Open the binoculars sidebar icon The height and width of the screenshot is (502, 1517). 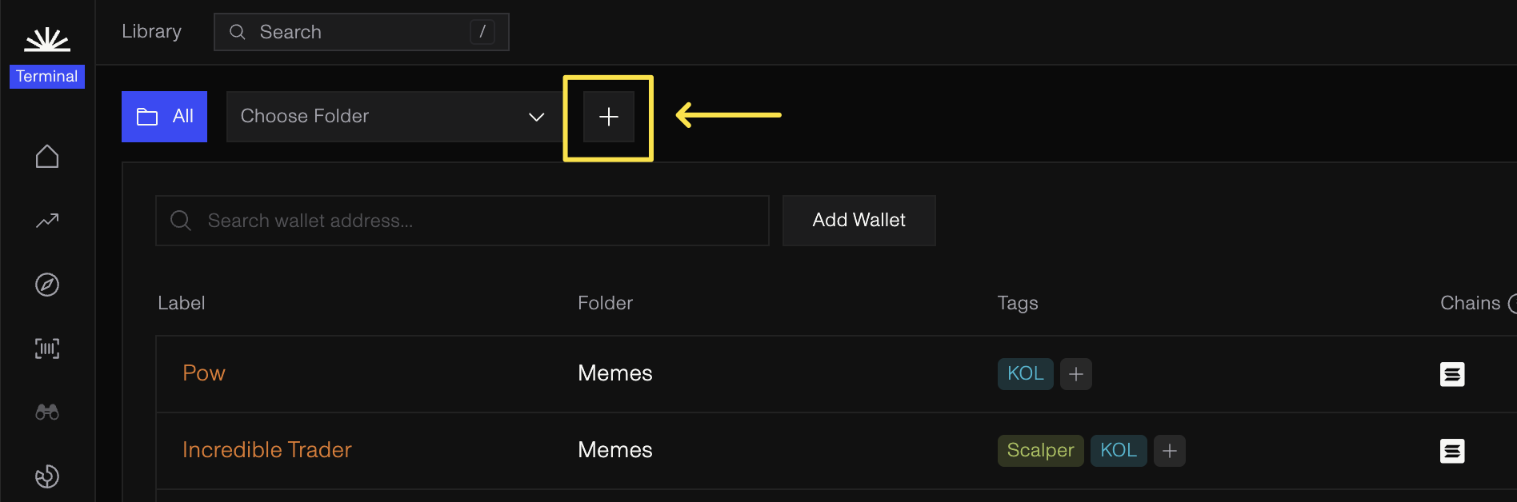pos(47,412)
